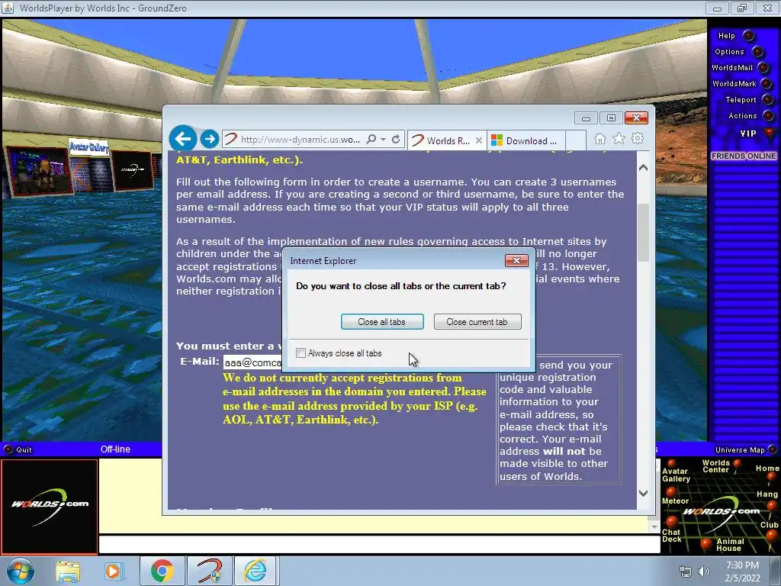Click Hang marker on the universe map

tap(767, 499)
